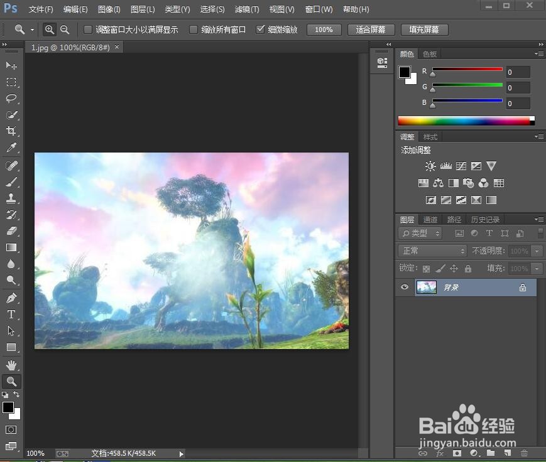Select the Crop tool
Viewport: 546px width, 462px height.
click(x=11, y=131)
